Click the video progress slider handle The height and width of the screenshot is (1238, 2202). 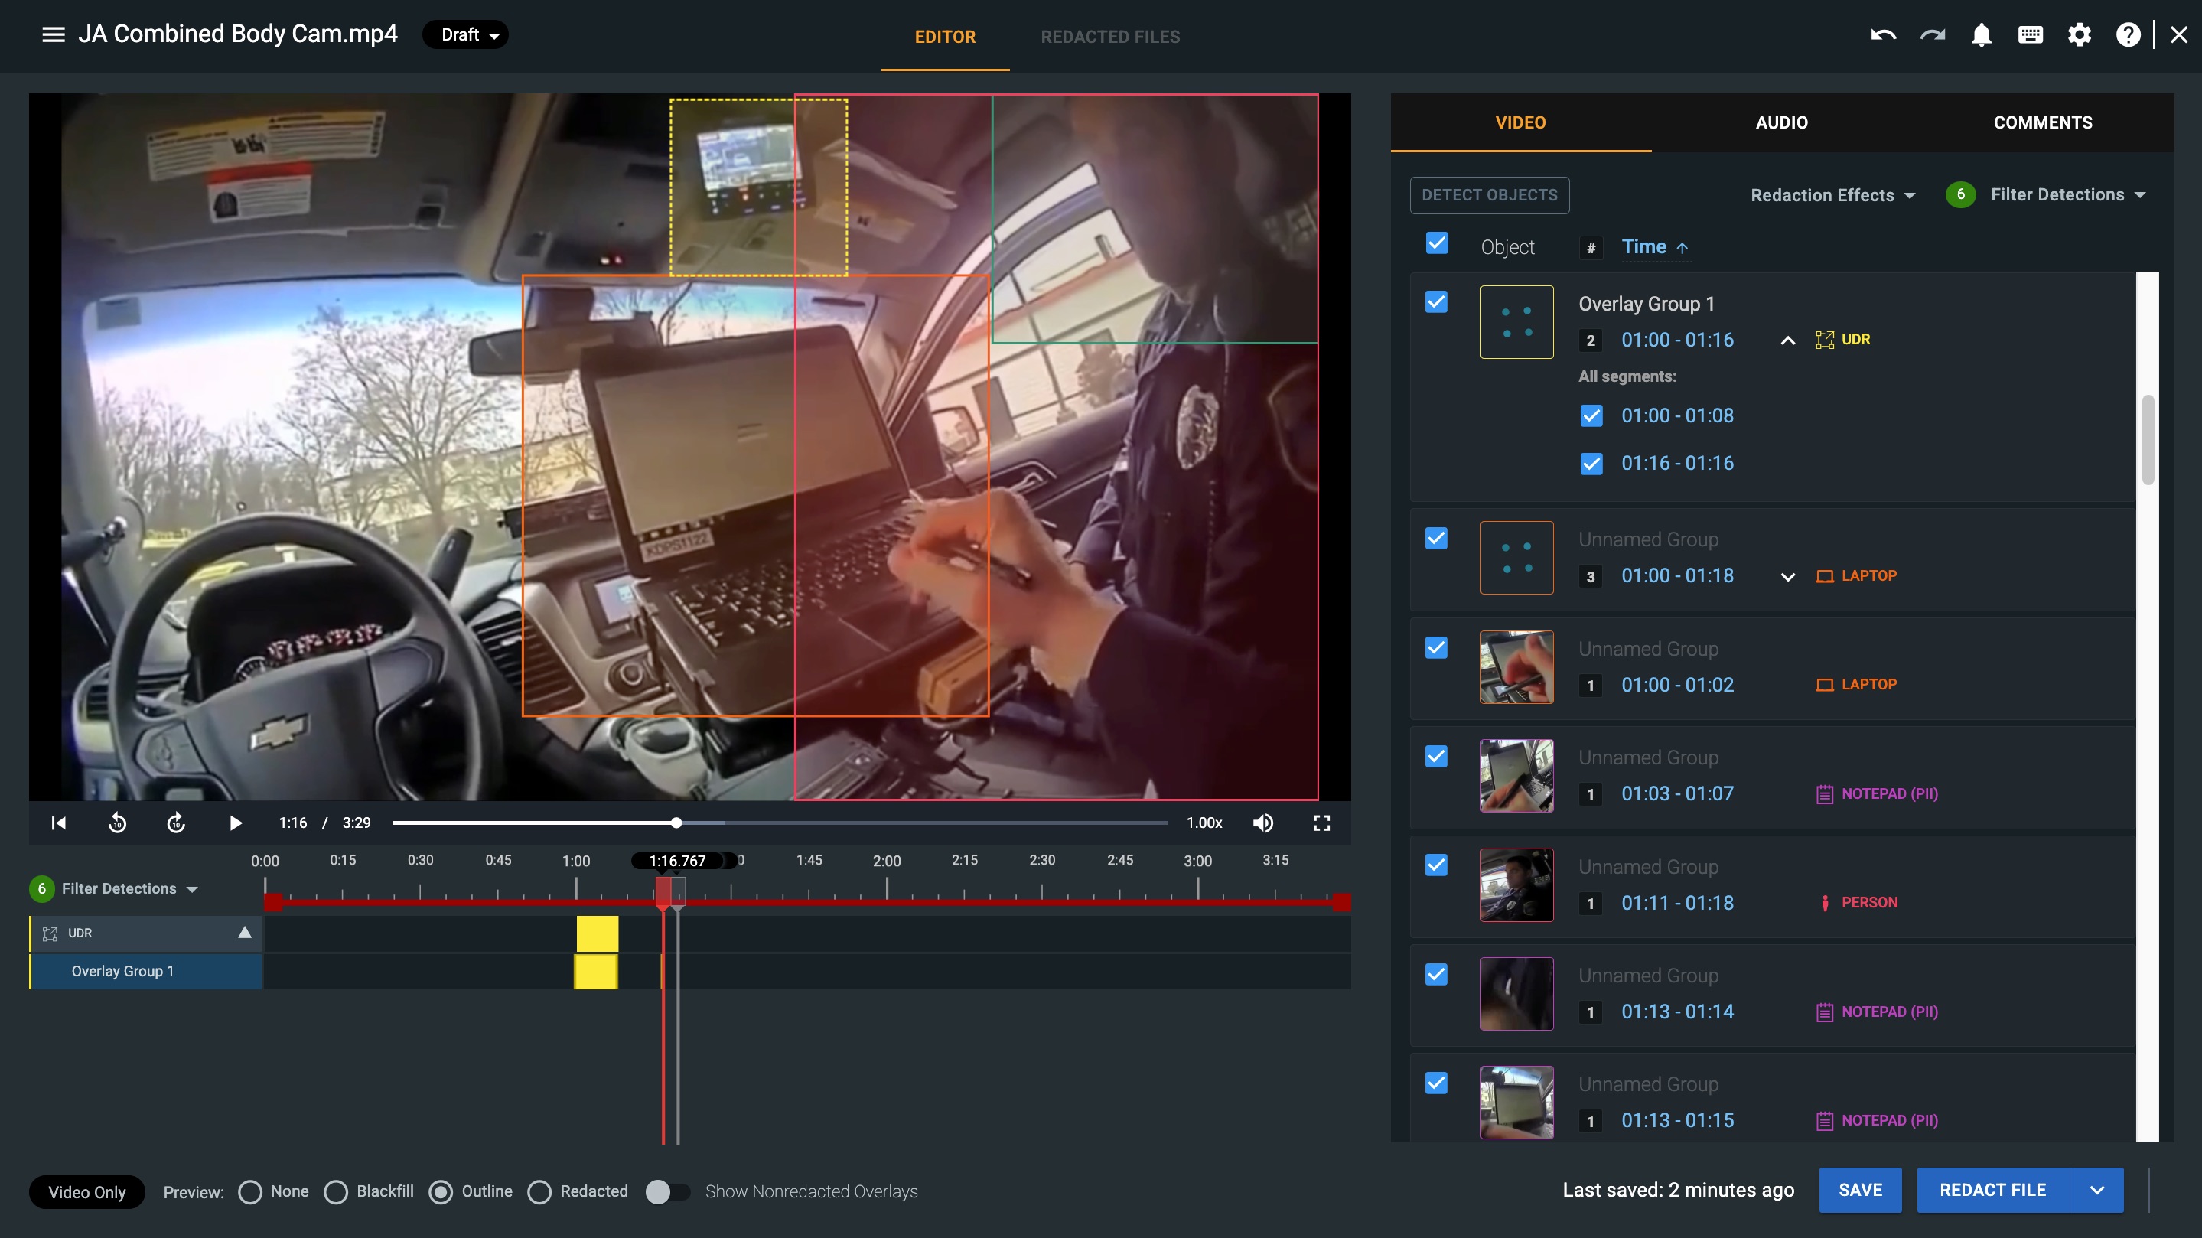[676, 823]
